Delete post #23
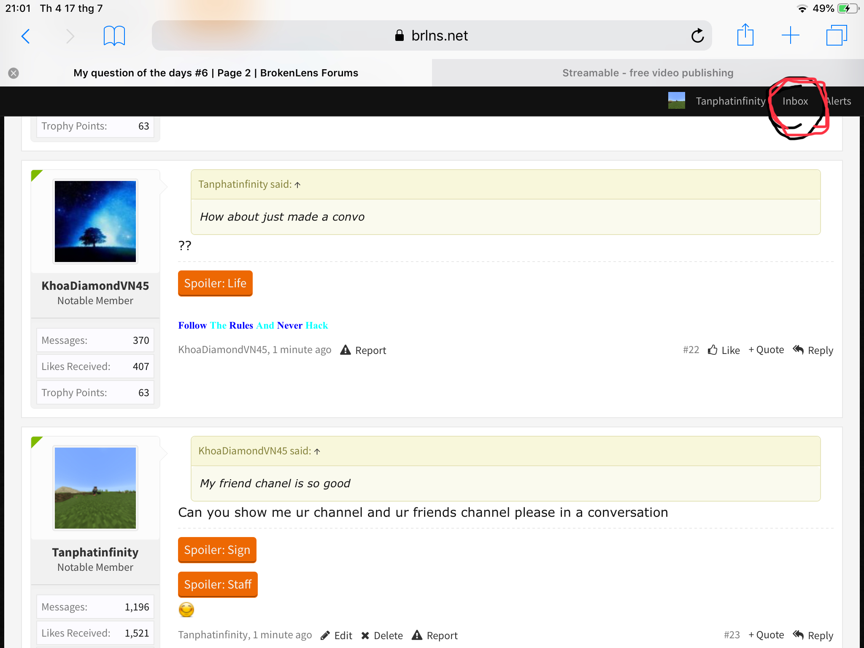The width and height of the screenshot is (864, 648). click(x=382, y=635)
